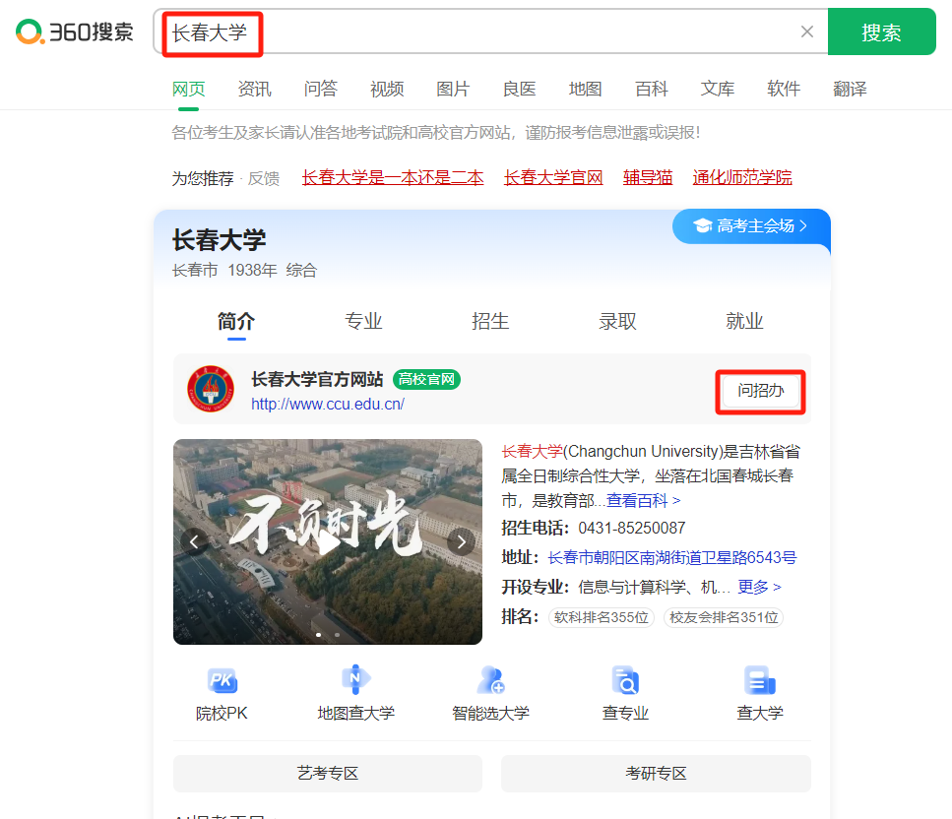The height and width of the screenshot is (819, 952).
Task: Focus the search input field containing 长春大学
Action: click(490, 31)
